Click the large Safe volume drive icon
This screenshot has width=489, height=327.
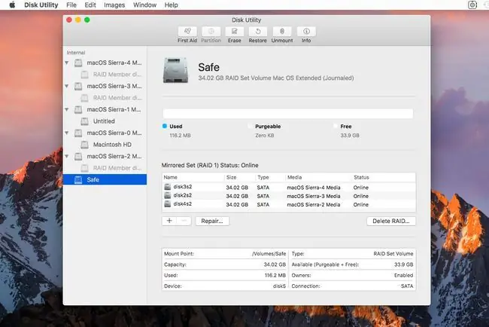(175, 70)
